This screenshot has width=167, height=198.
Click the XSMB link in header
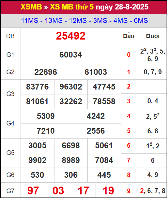point(31,7)
